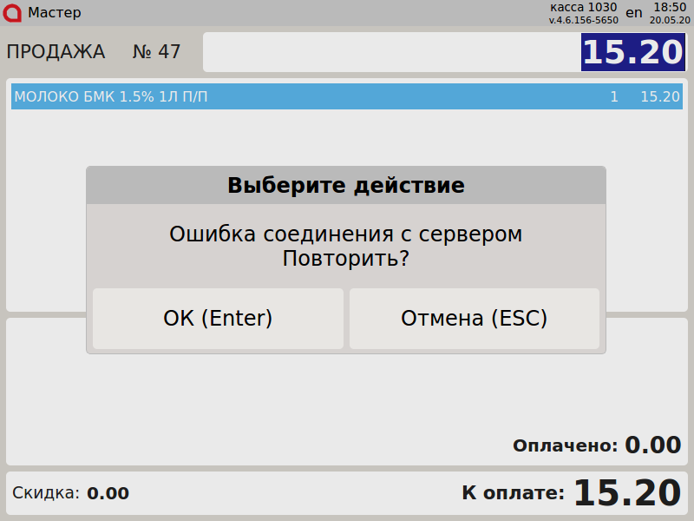Image resolution: width=694 pixels, height=521 pixels.
Task: Click the red app logo icon
Action: pos(13,13)
